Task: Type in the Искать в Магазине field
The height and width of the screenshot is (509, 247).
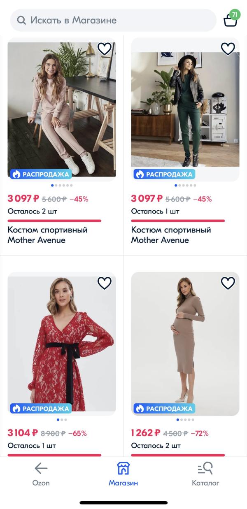Action: 115,20
